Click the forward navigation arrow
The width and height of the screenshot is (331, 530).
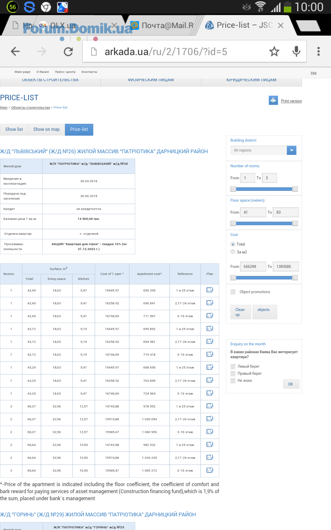[42, 51]
